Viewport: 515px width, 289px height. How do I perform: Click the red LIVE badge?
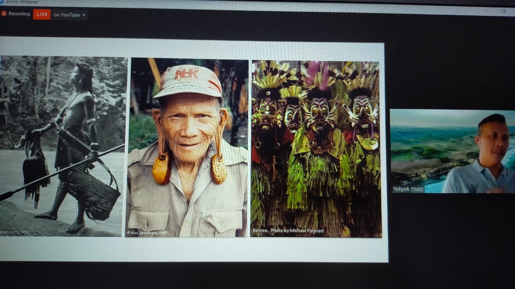click(x=42, y=14)
